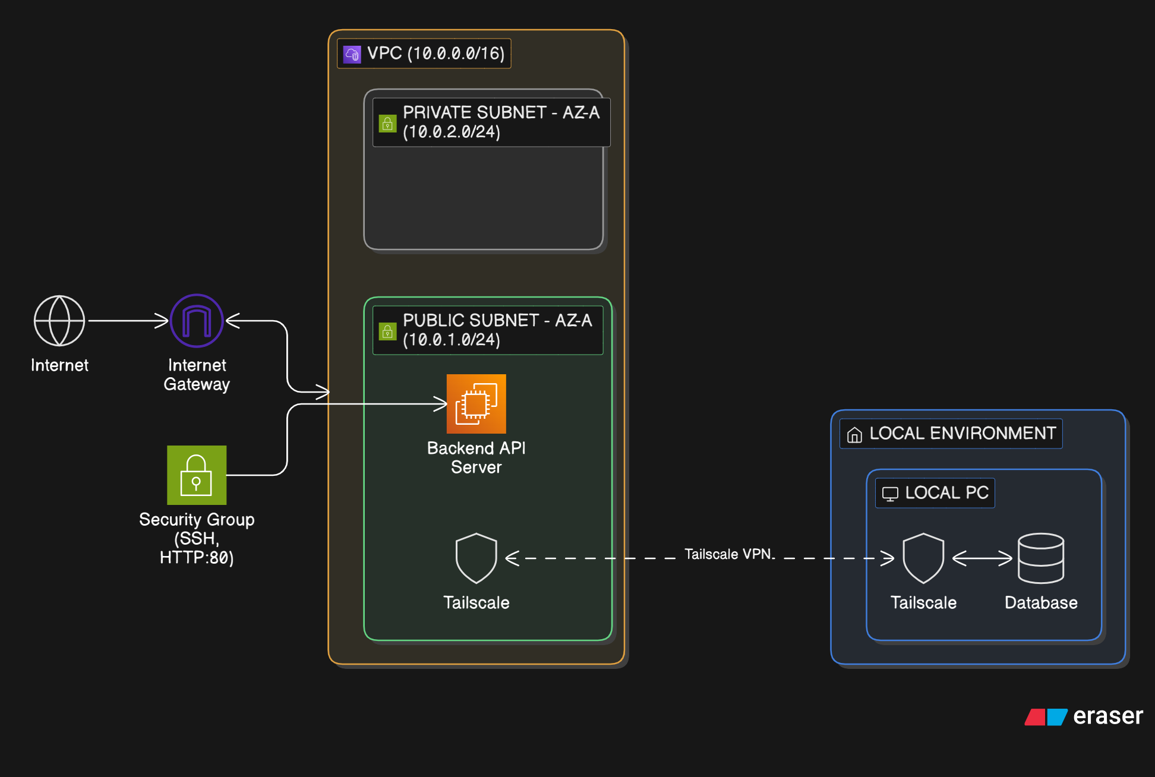This screenshot has width=1155, height=777.
Task: Click the Local Environment house icon
Action: pyautogui.click(x=854, y=435)
